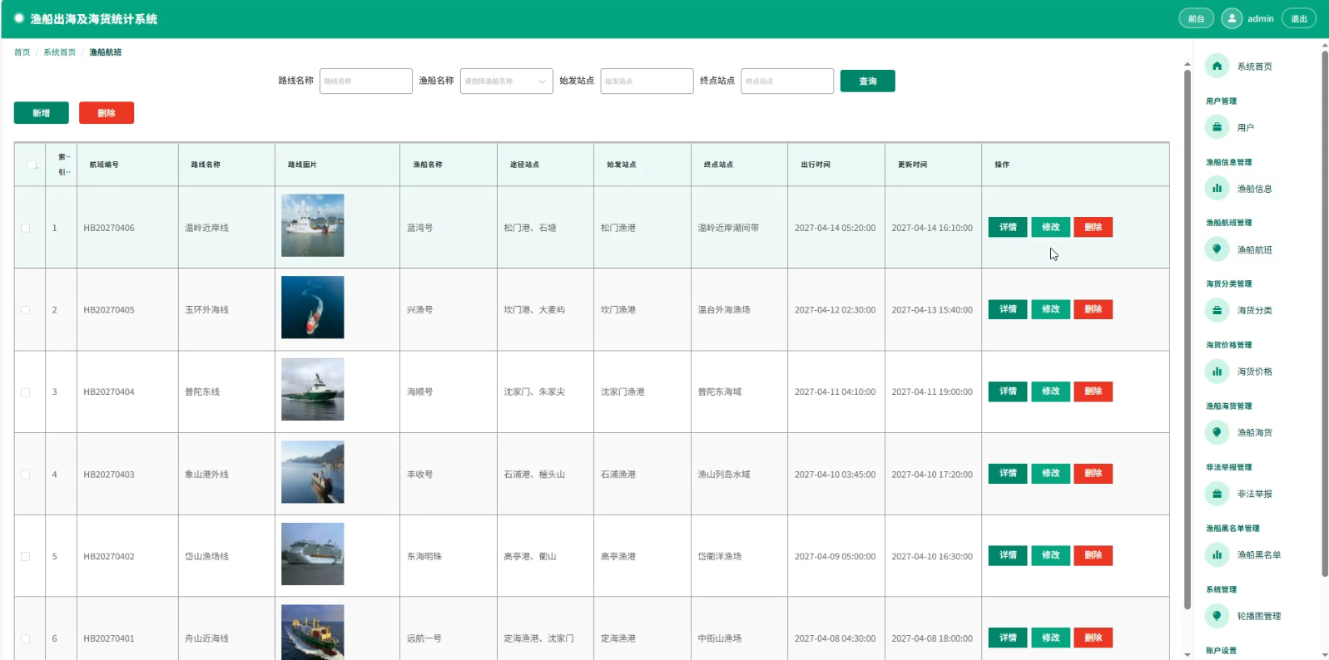1329x660 pixels.
Task: Select the 非法举报 sidebar icon
Action: pos(1217,494)
